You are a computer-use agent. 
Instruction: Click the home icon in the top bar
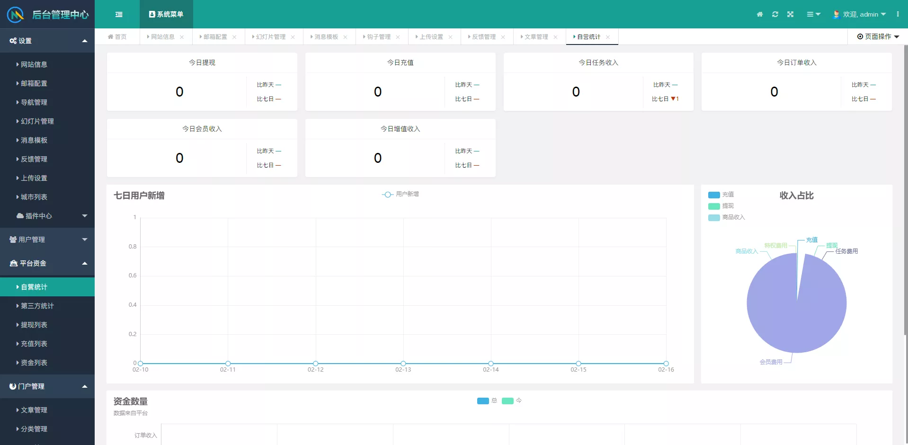pyautogui.click(x=759, y=14)
